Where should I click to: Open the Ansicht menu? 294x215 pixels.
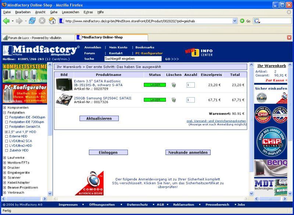coord(40,12)
